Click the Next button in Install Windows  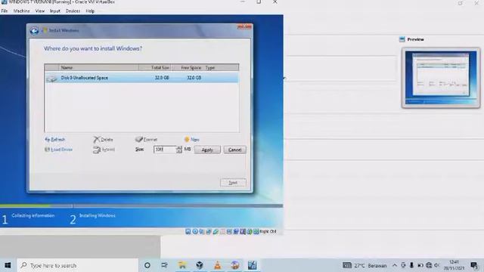pos(233,183)
